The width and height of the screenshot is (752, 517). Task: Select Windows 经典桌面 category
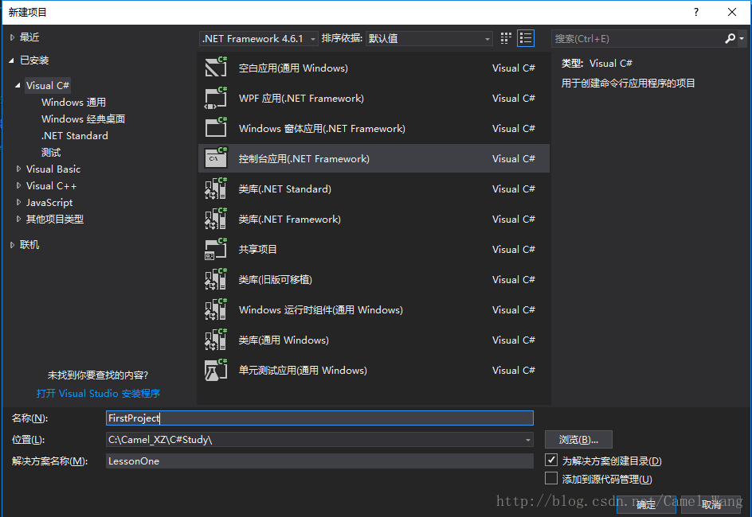pos(83,119)
